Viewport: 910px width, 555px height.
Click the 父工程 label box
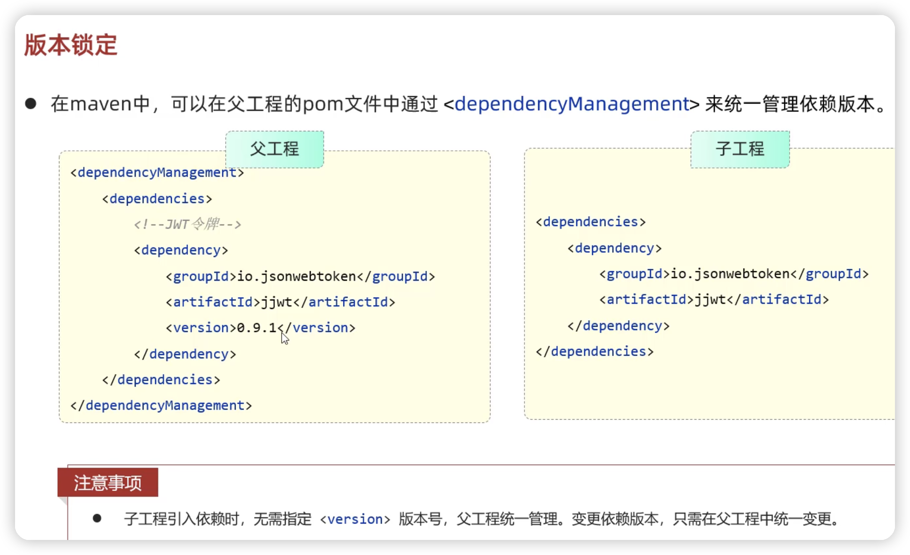point(275,149)
